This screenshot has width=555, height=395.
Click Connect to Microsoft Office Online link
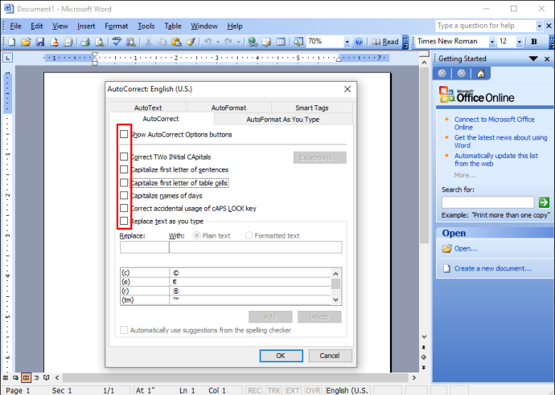coord(494,124)
